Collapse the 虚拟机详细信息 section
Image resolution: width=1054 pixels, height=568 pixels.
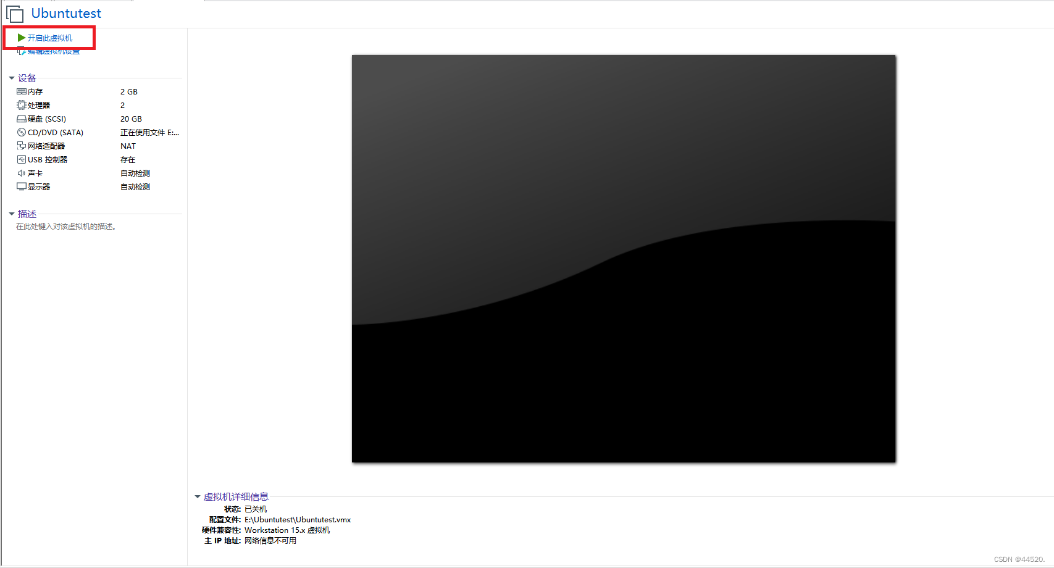[198, 497]
